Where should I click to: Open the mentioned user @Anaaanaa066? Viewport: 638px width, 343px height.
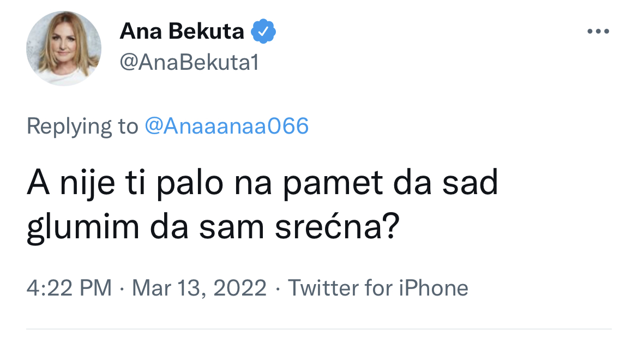click(x=227, y=126)
